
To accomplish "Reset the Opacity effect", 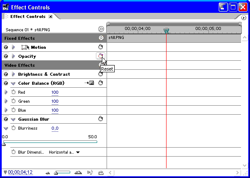I will (101, 56).
